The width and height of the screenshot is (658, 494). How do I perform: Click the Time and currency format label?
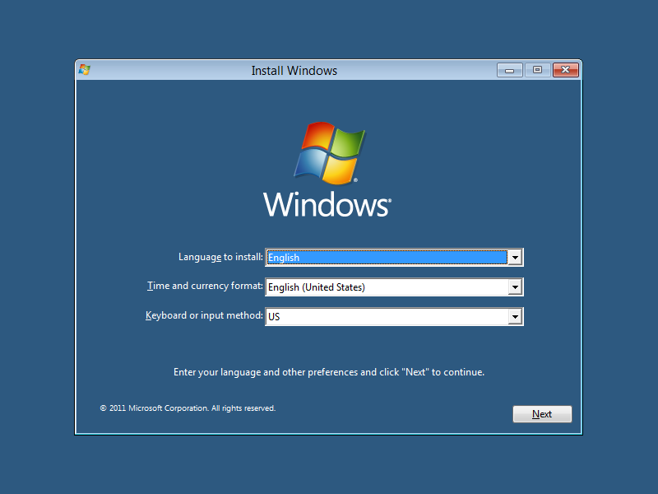click(205, 286)
